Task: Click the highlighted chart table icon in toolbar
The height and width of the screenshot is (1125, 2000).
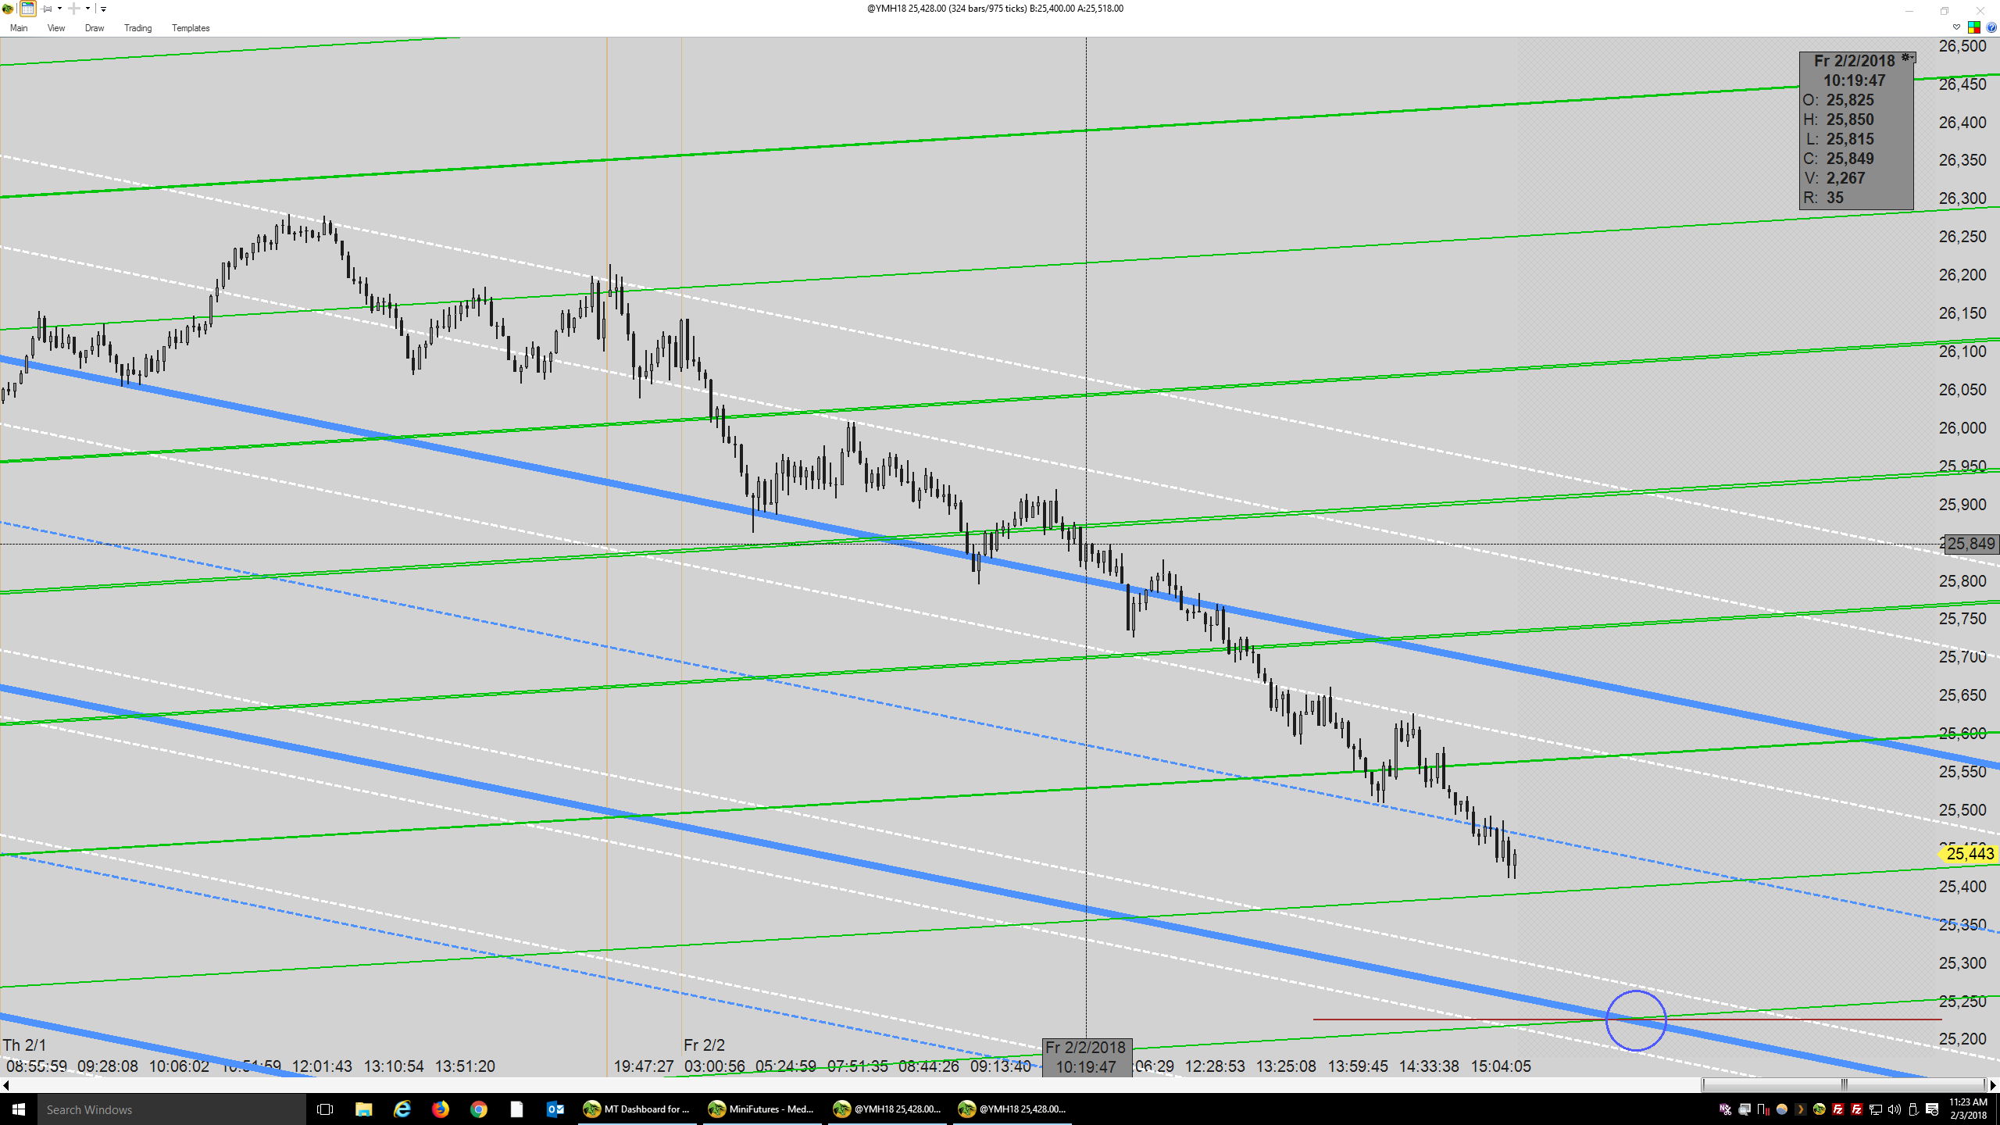Action: coord(27,9)
